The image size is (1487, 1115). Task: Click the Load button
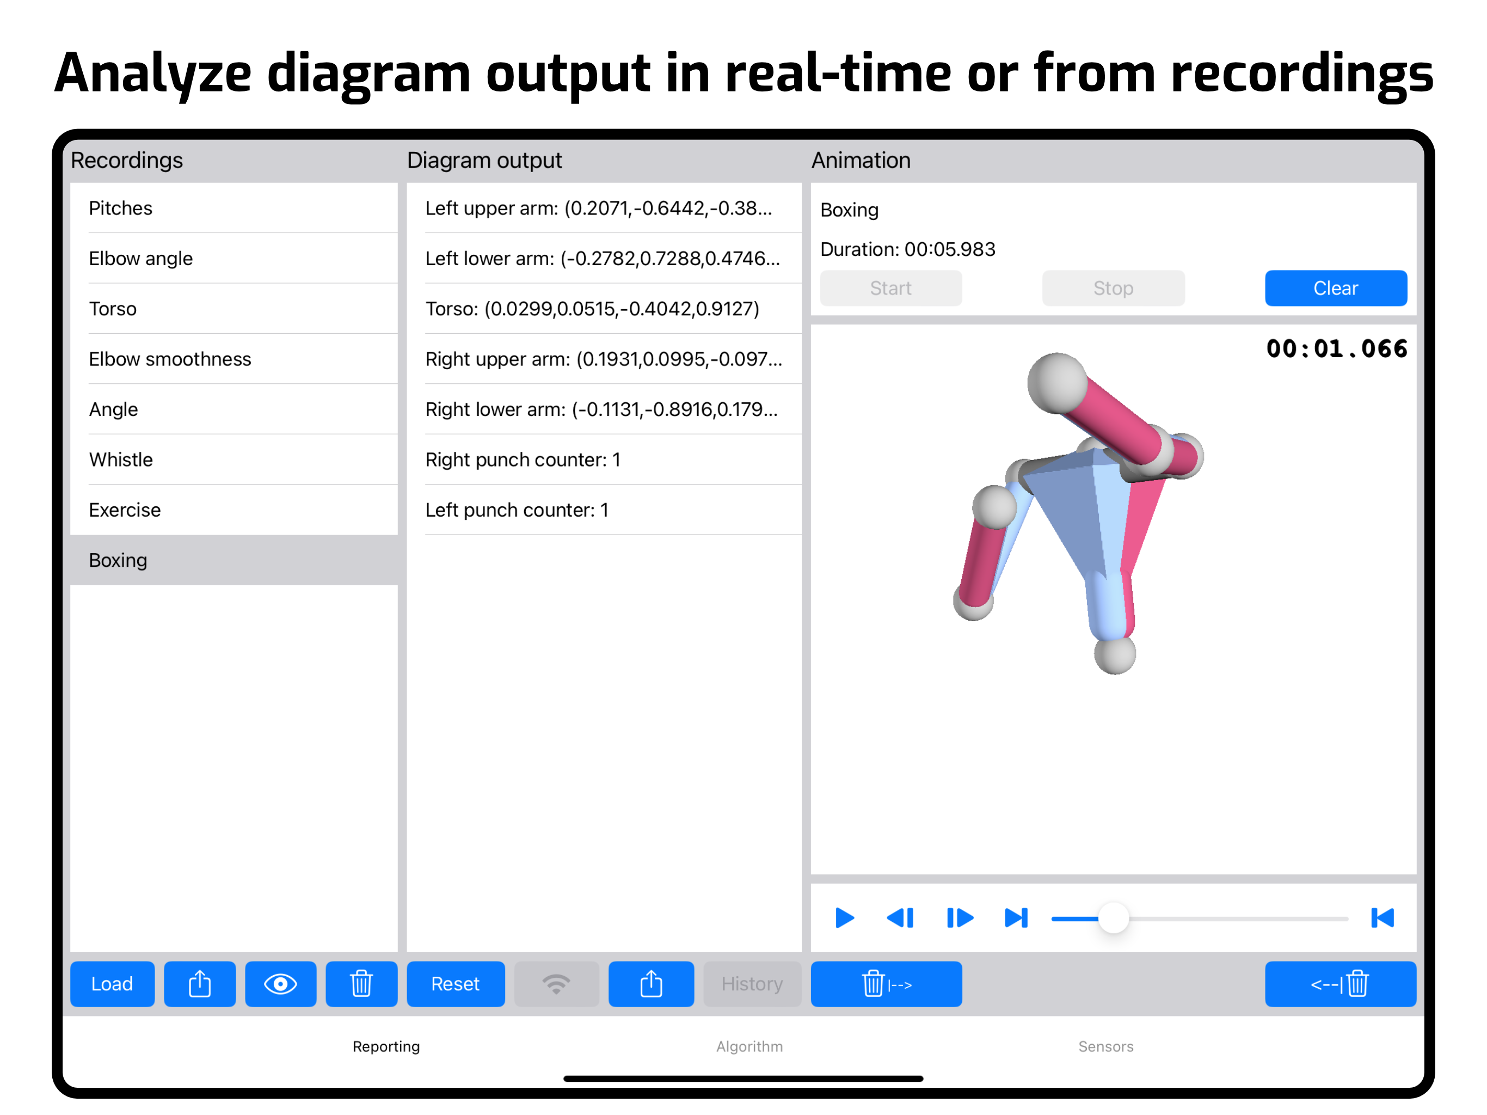point(112,984)
